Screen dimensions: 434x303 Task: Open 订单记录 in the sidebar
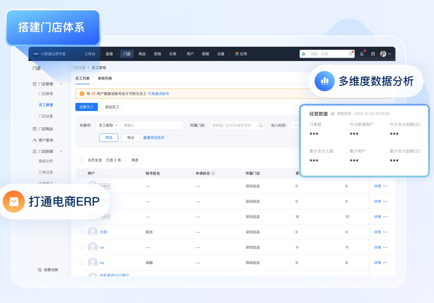[x=46, y=172]
